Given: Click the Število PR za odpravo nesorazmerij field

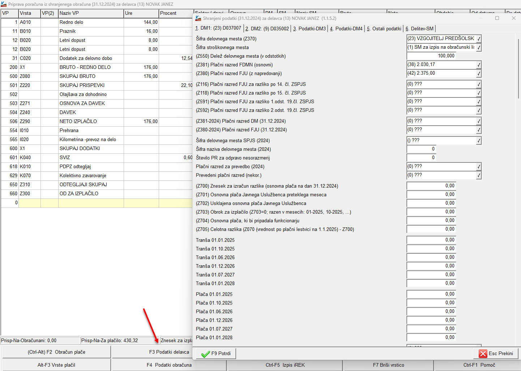Looking at the screenshot, I should click(x=422, y=158).
